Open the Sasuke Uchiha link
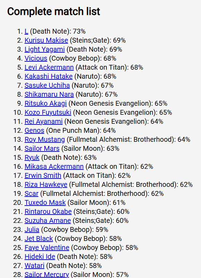201x278 pixels. (x=47, y=86)
